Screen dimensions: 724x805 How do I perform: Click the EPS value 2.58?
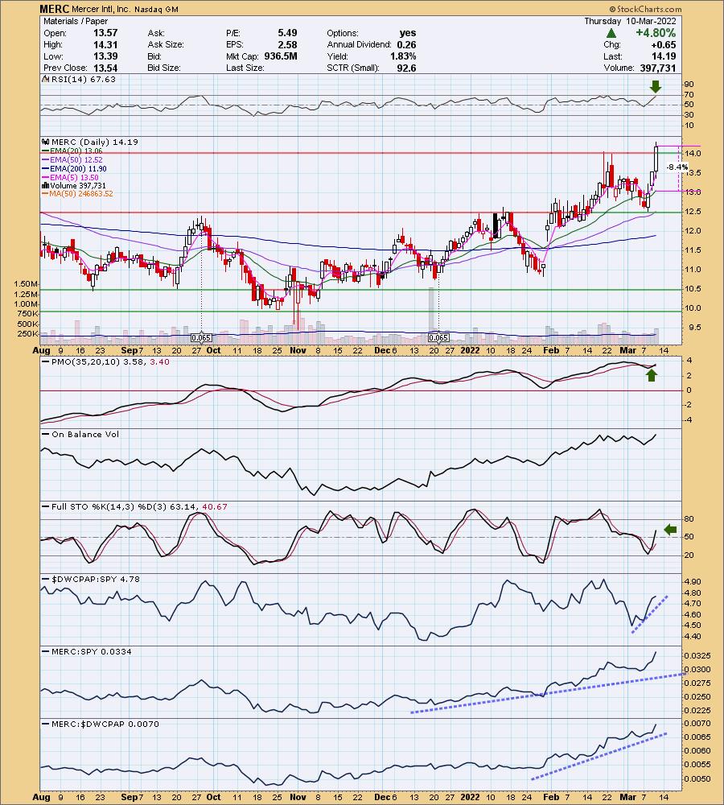pyautogui.click(x=287, y=44)
